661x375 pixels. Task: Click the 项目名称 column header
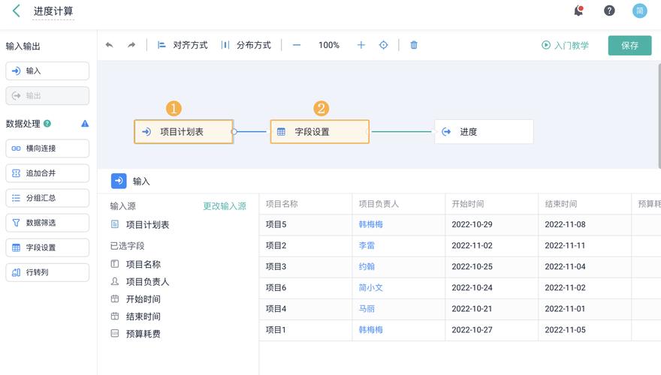[x=306, y=204]
